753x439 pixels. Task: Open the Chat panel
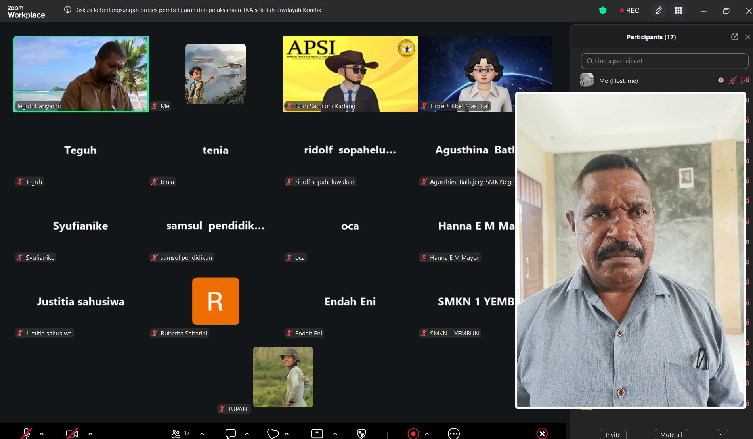[230, 433]
